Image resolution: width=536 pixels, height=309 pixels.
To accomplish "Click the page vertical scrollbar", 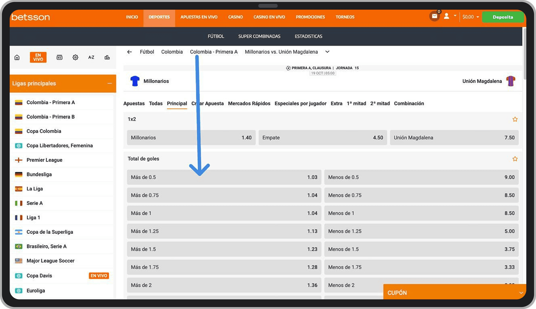I will pos(524,53).
